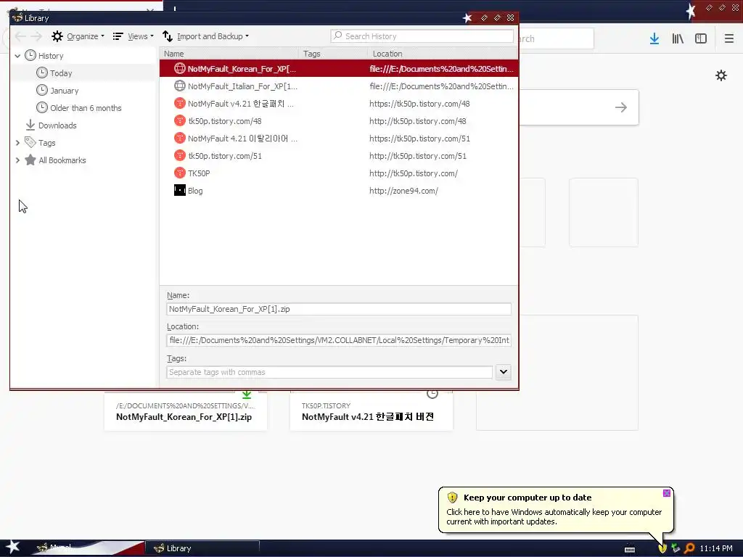
Task: Sort by Tags column header
Action: (332, 54)
